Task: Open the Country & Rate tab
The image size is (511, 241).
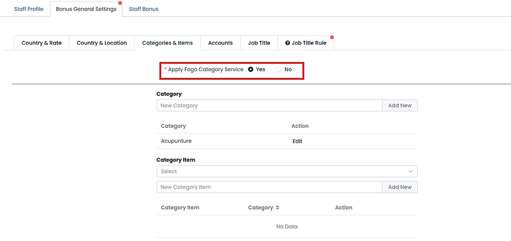Action: [x=41, y=43]
